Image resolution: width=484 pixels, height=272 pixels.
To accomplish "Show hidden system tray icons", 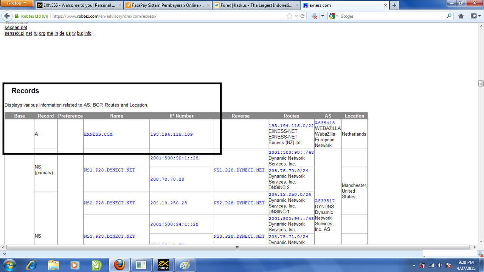I will pyautogui.click(x=414, y=265).
